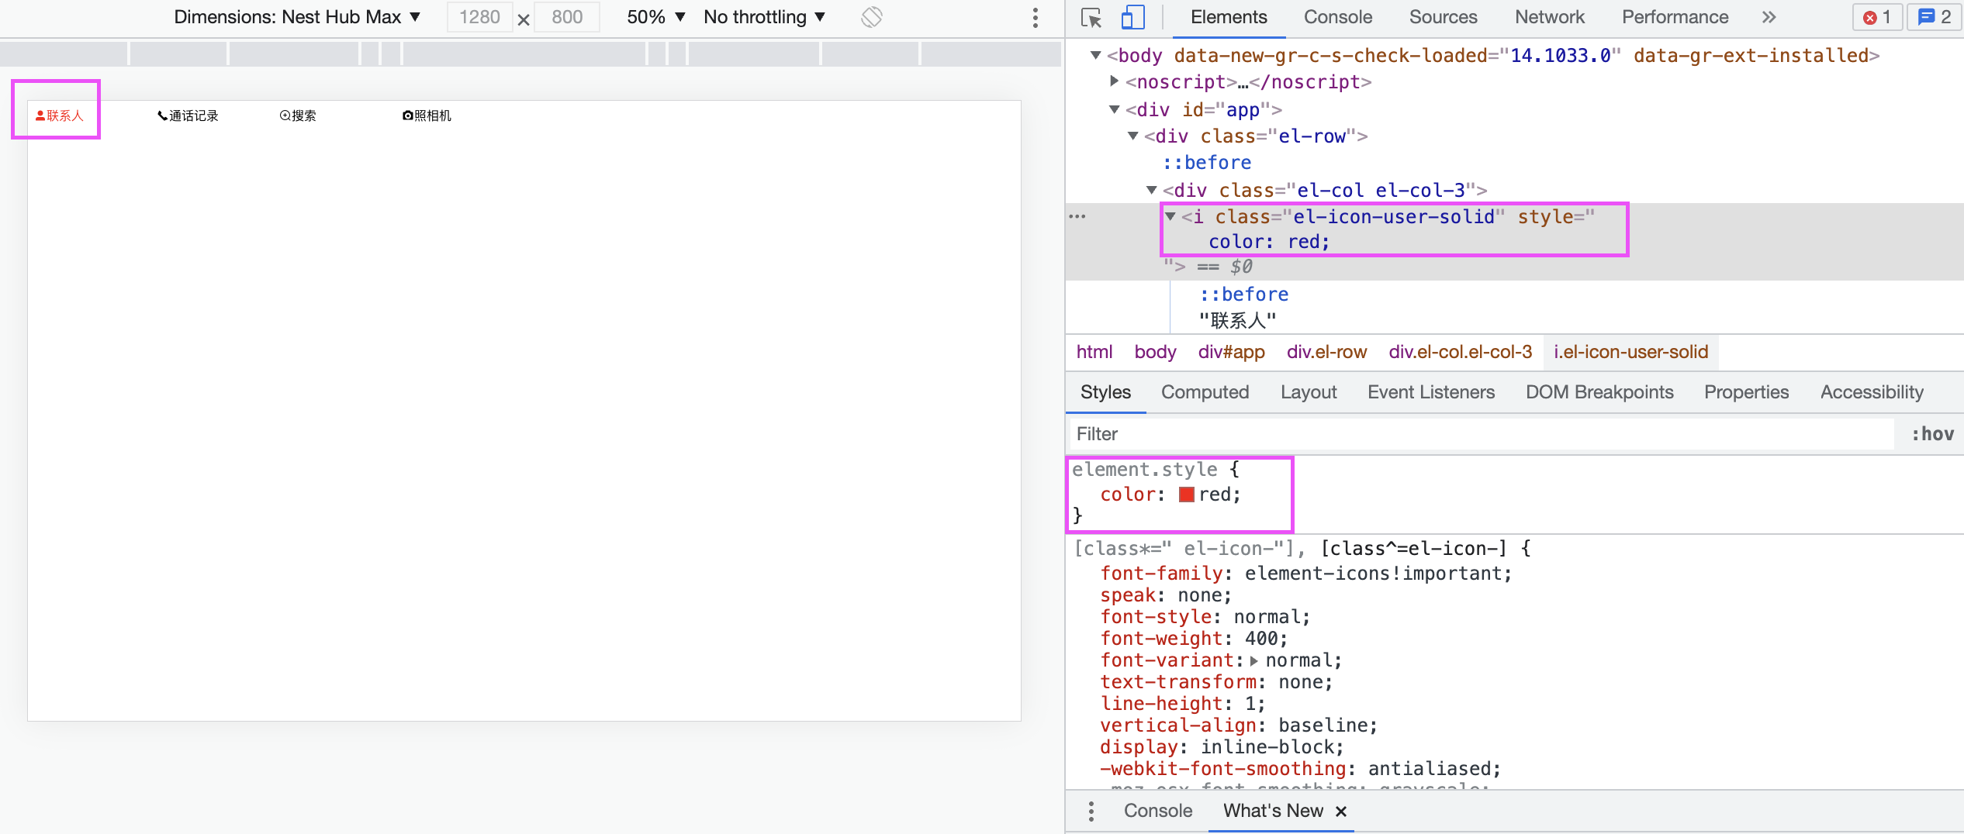This screenshot has width=1964, height=834.
Task: Show more DevTools tabs with chevrons
Action: [x=1769, y=17]
